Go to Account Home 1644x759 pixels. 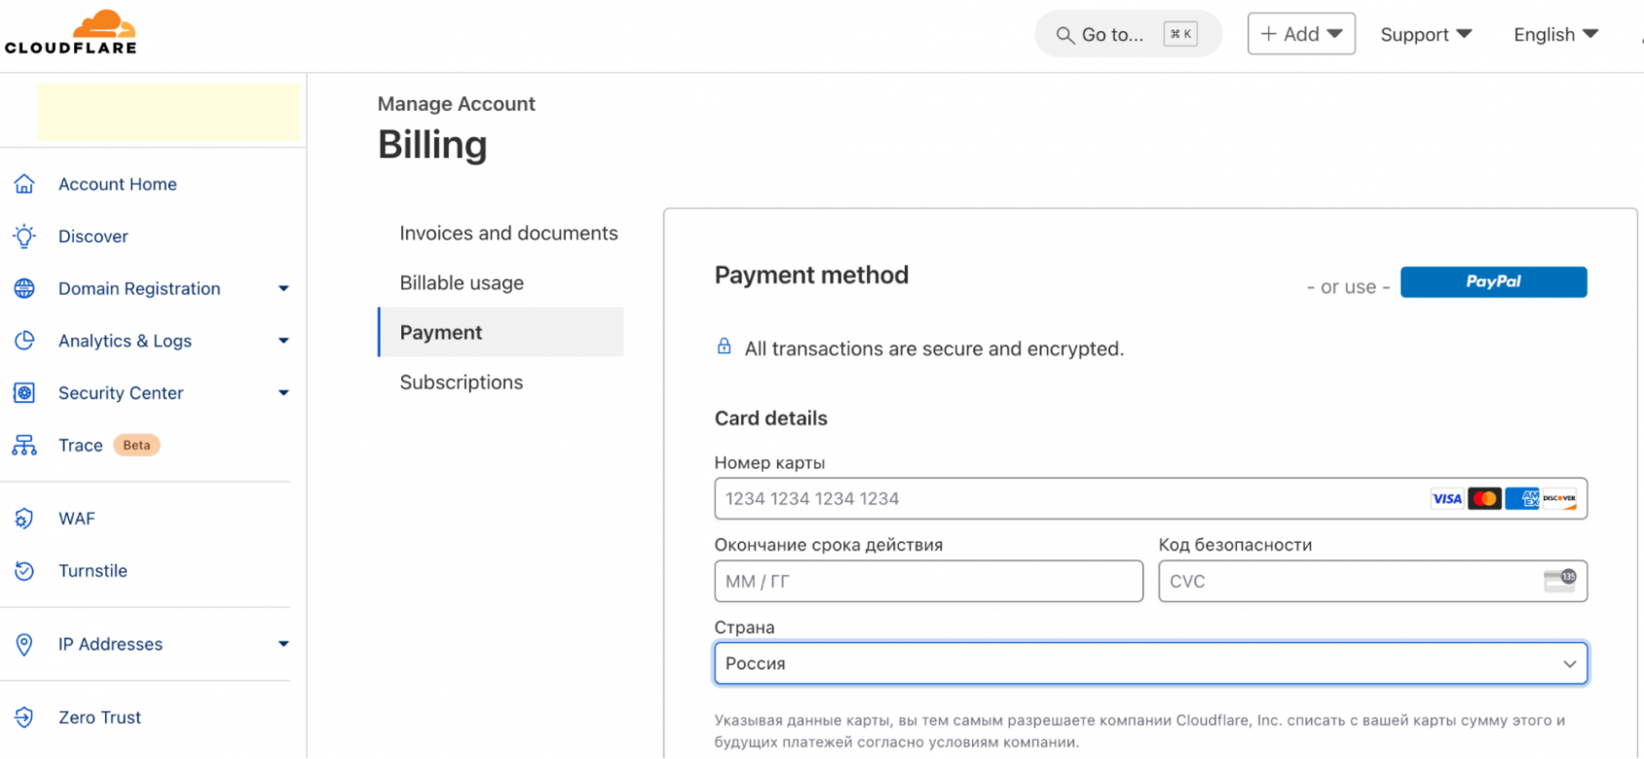coord(118,184)
